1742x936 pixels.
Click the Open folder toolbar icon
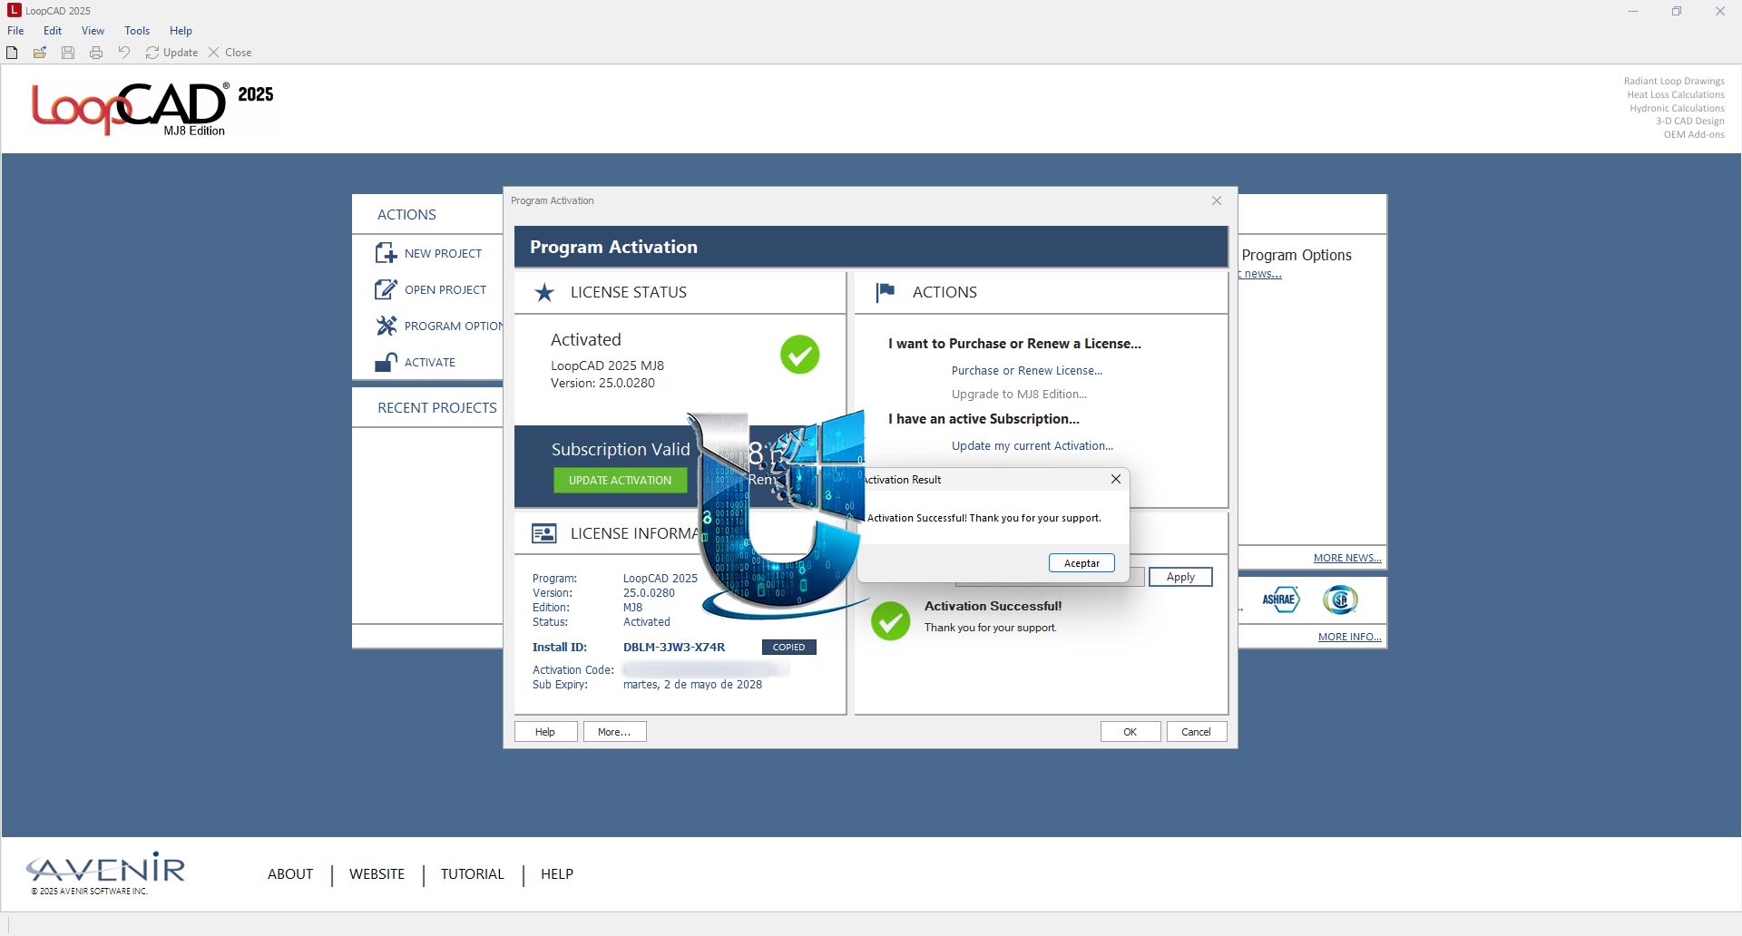40,53
